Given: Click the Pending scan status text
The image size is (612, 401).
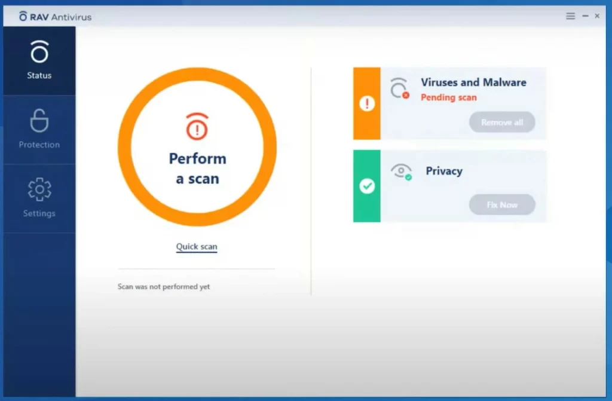Looking at the screenshot, I should click(448, 97).
